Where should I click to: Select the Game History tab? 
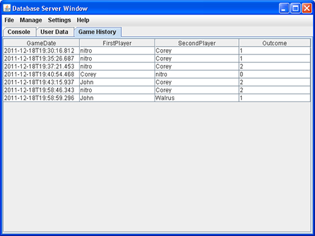98,32
